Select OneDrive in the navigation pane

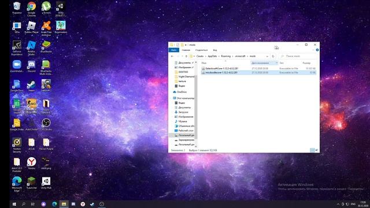coord(180,92)
